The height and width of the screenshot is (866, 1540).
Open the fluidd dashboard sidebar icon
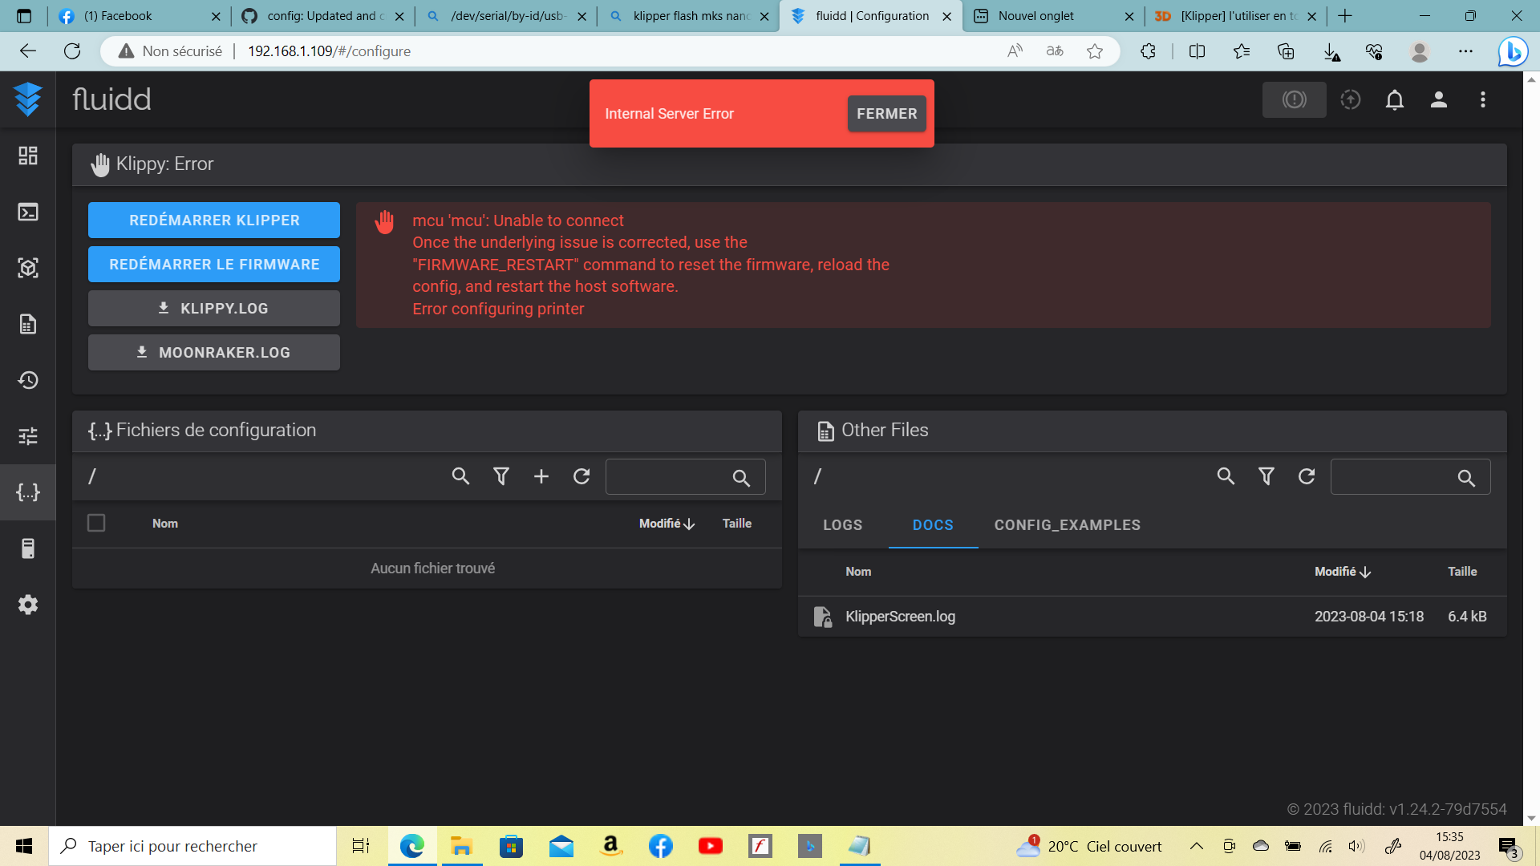tap(28, 156)
